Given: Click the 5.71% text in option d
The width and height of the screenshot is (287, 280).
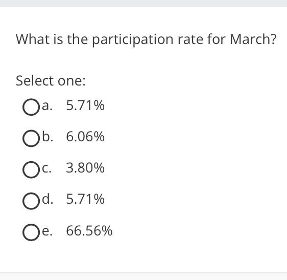Looking at the screenshot, I should click(x=85, y=199).
